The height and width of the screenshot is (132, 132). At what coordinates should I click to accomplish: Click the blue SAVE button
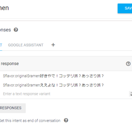pos(125,8)
